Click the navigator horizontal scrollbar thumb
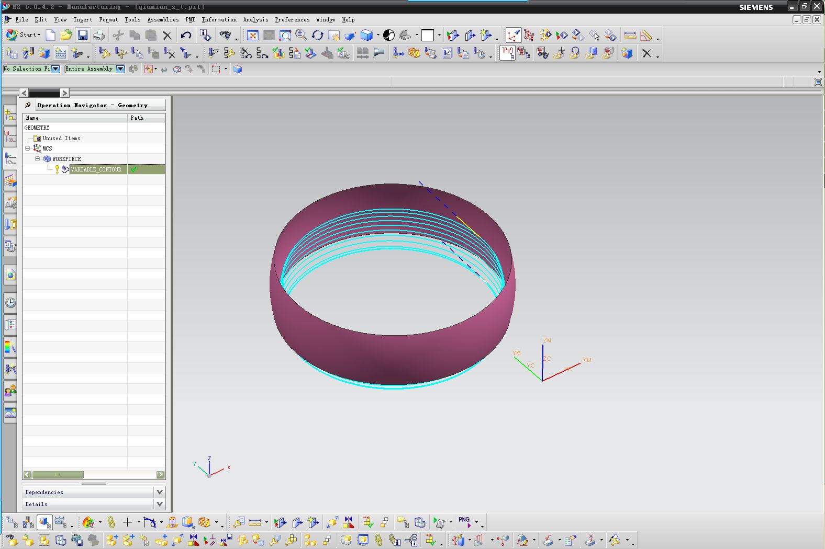The image size is (825, 549). 58,475
